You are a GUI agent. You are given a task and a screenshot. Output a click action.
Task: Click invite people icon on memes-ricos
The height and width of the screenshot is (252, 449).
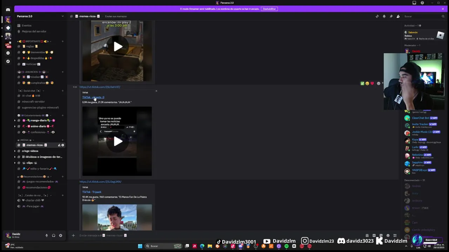click(x=59, y=145)
